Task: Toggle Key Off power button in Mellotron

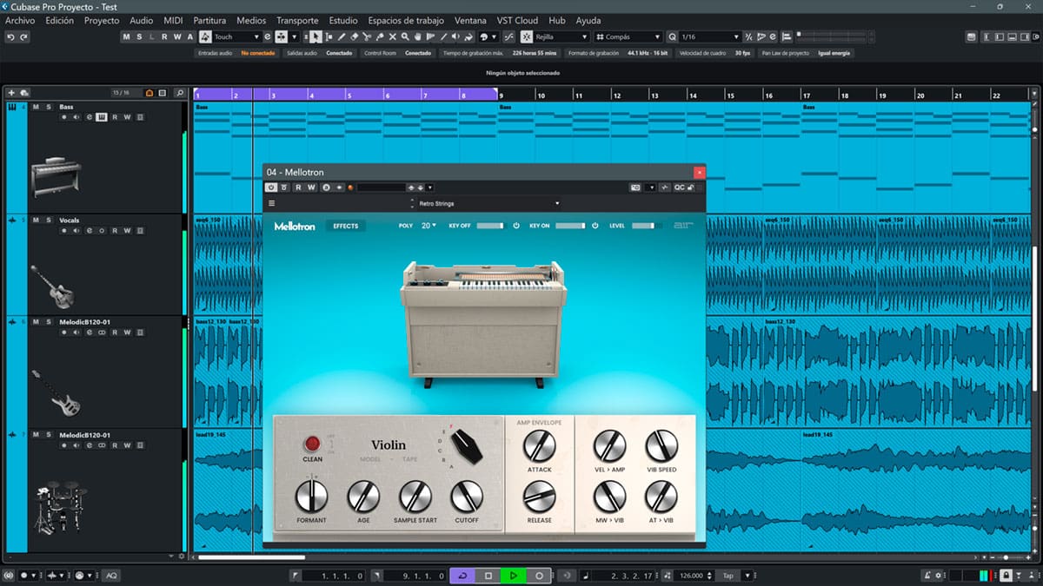Action: point(516,226)
